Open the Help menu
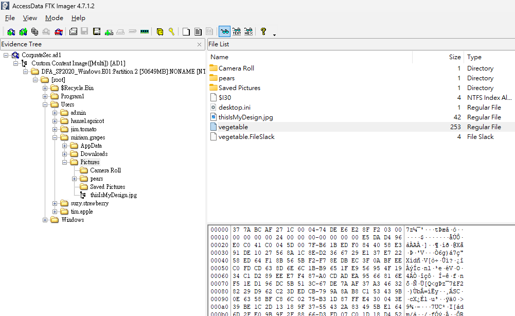The image size is (515, 316). 78,18
